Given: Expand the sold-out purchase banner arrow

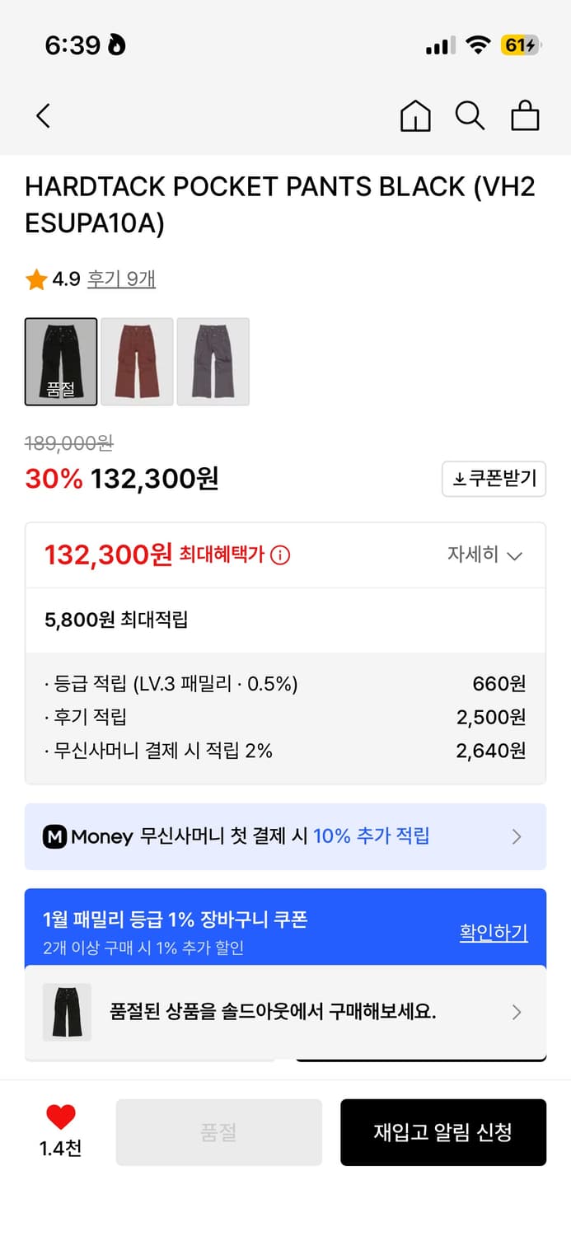Looking at the screenshot, I should [517, 1012].
